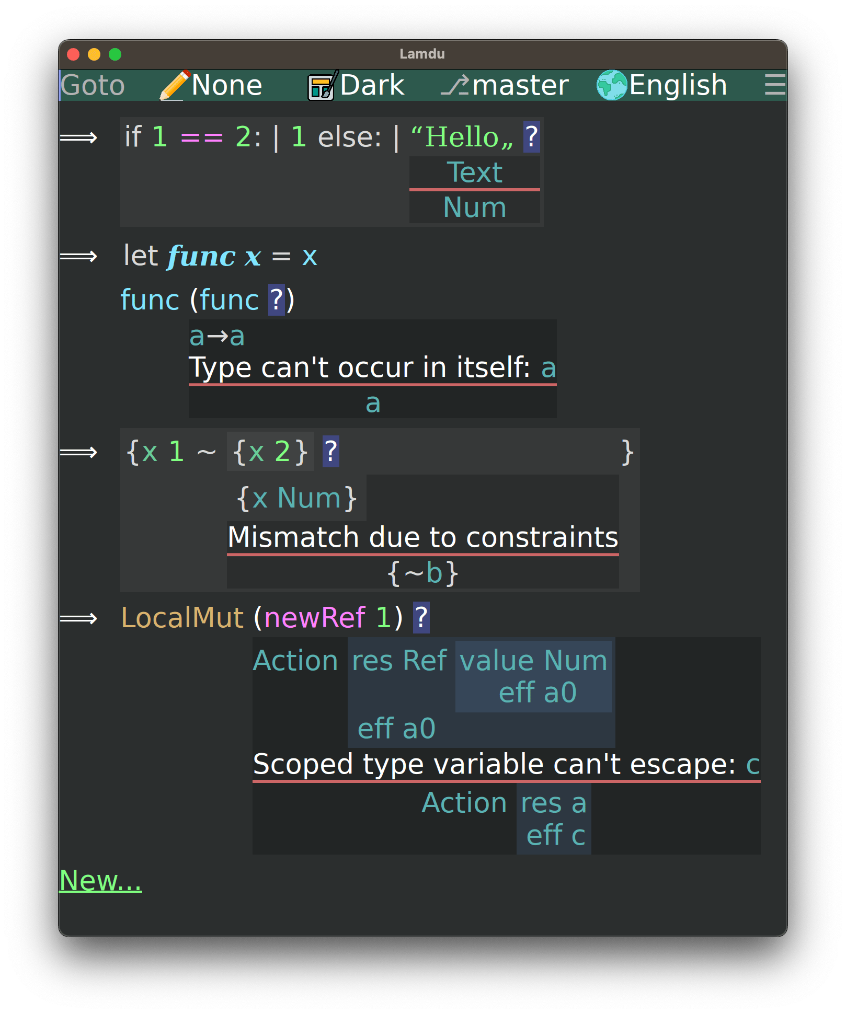Open the Goto menu
846x1014 pixels.
tap(92, 85)
